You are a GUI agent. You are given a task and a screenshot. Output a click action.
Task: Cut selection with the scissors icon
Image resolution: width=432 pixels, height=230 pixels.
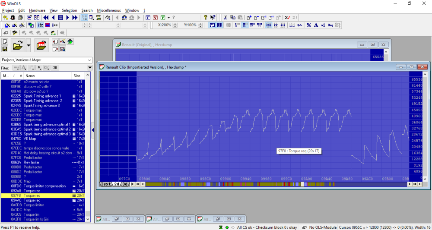click(226, 17)
